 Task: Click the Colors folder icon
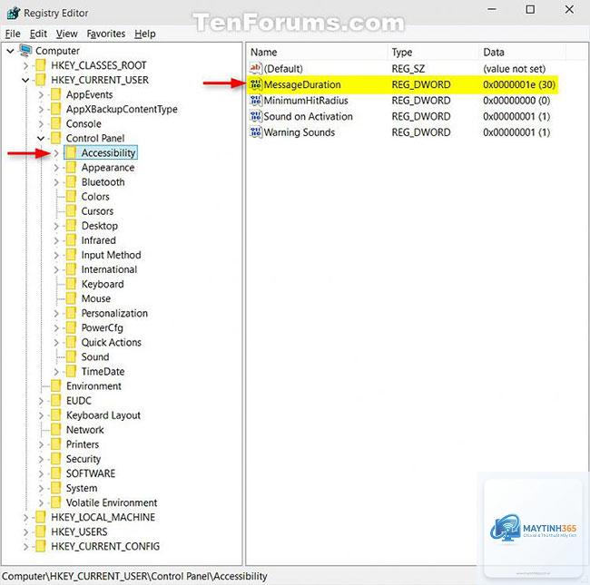point(71,197)
